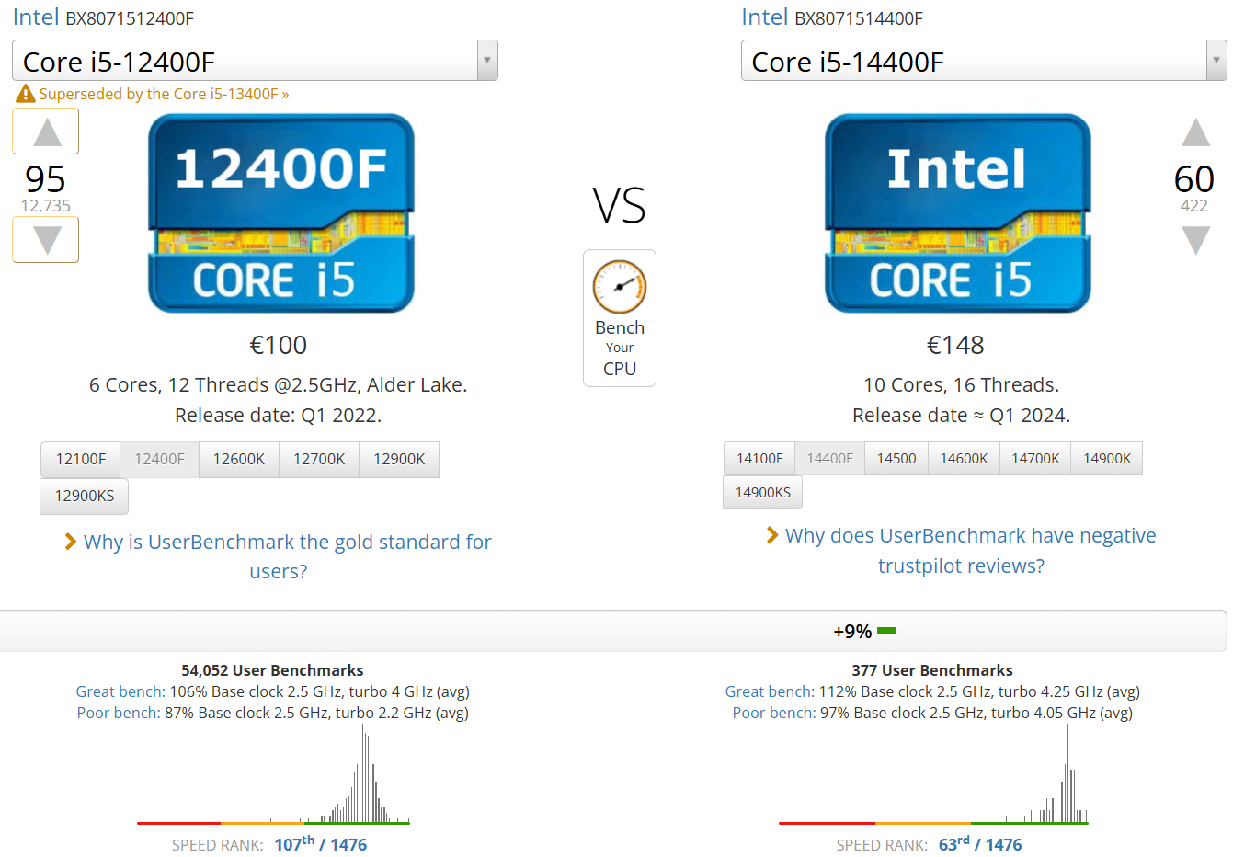Click the left Intel brand link
This screenshot has width=1233, height=857.
[x=36, y=17]
